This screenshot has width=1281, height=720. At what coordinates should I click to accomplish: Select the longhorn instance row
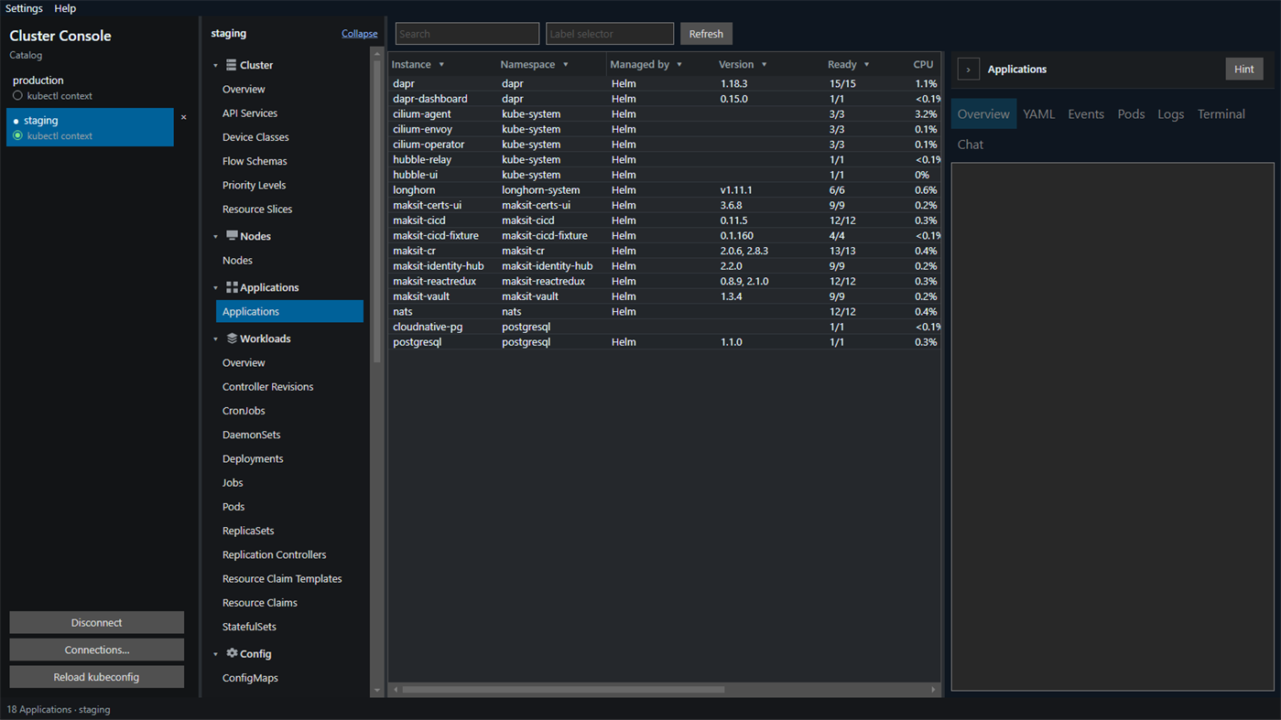click(665, 190)
